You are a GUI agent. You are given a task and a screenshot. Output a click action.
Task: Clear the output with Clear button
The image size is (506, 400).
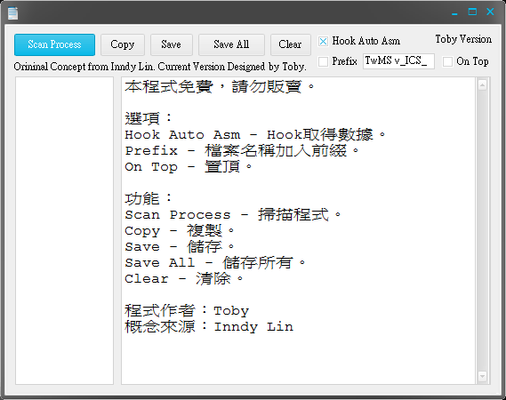click(291, 44)
